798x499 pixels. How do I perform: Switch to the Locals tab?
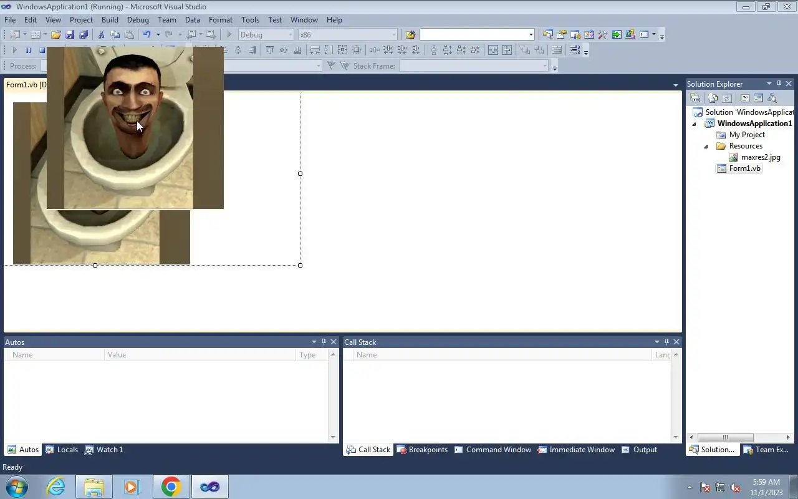[62, 450]
